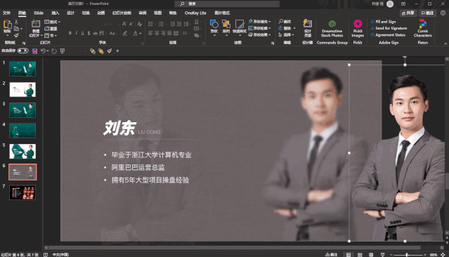Open the File menu tab

pos(6,13)
